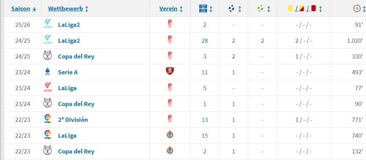Click the clock minutes-played icon
This screenshot has width=366, height=160.
(x=357, y=8)
